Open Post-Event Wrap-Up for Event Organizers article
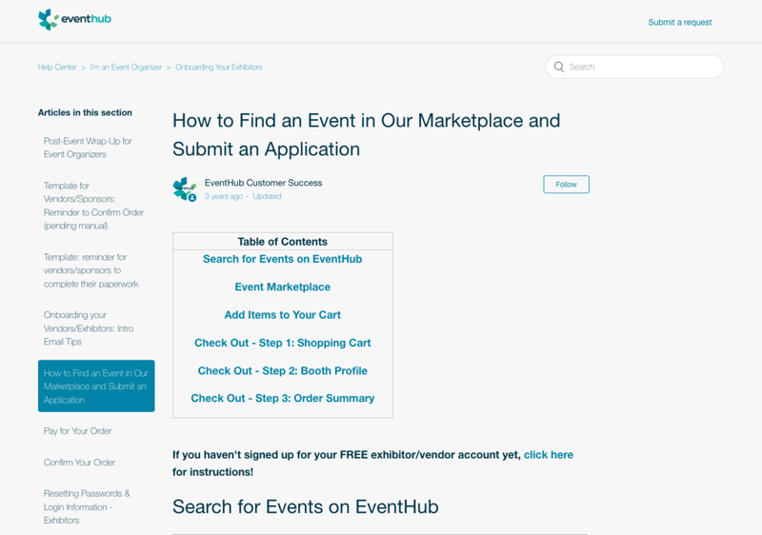Viewport: 762px width, 535px height. pos(88,148)
